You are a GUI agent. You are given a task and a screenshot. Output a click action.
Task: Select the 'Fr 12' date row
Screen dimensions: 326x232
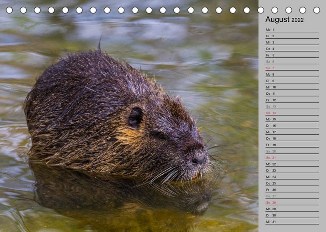pyautogui.click(x=292, y=100)
